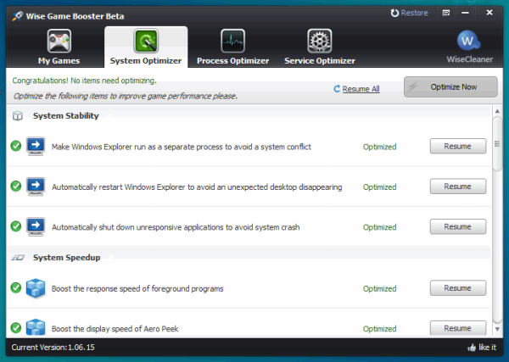
Task: Click green check for foreground programs boost
Action: (x=16, y=287)
